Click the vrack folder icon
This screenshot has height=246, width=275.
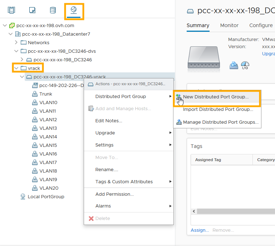(x=24, y=68)
